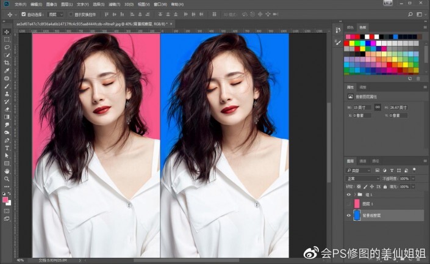Select the pink Layer 1 thumbnail

(357, 204)
